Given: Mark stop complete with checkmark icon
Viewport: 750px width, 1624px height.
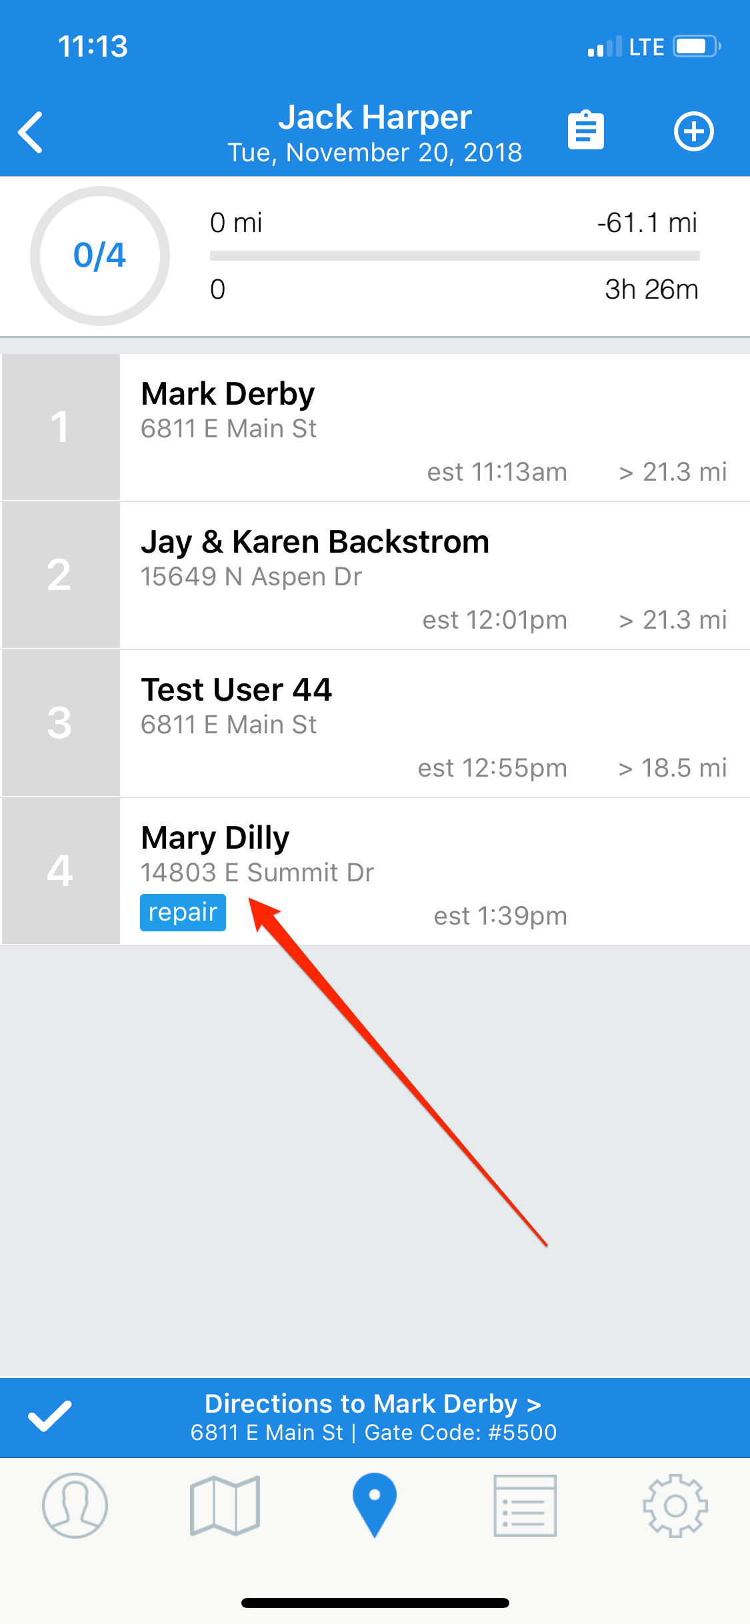Looking at the screenshot, I should pos(50,1416).
